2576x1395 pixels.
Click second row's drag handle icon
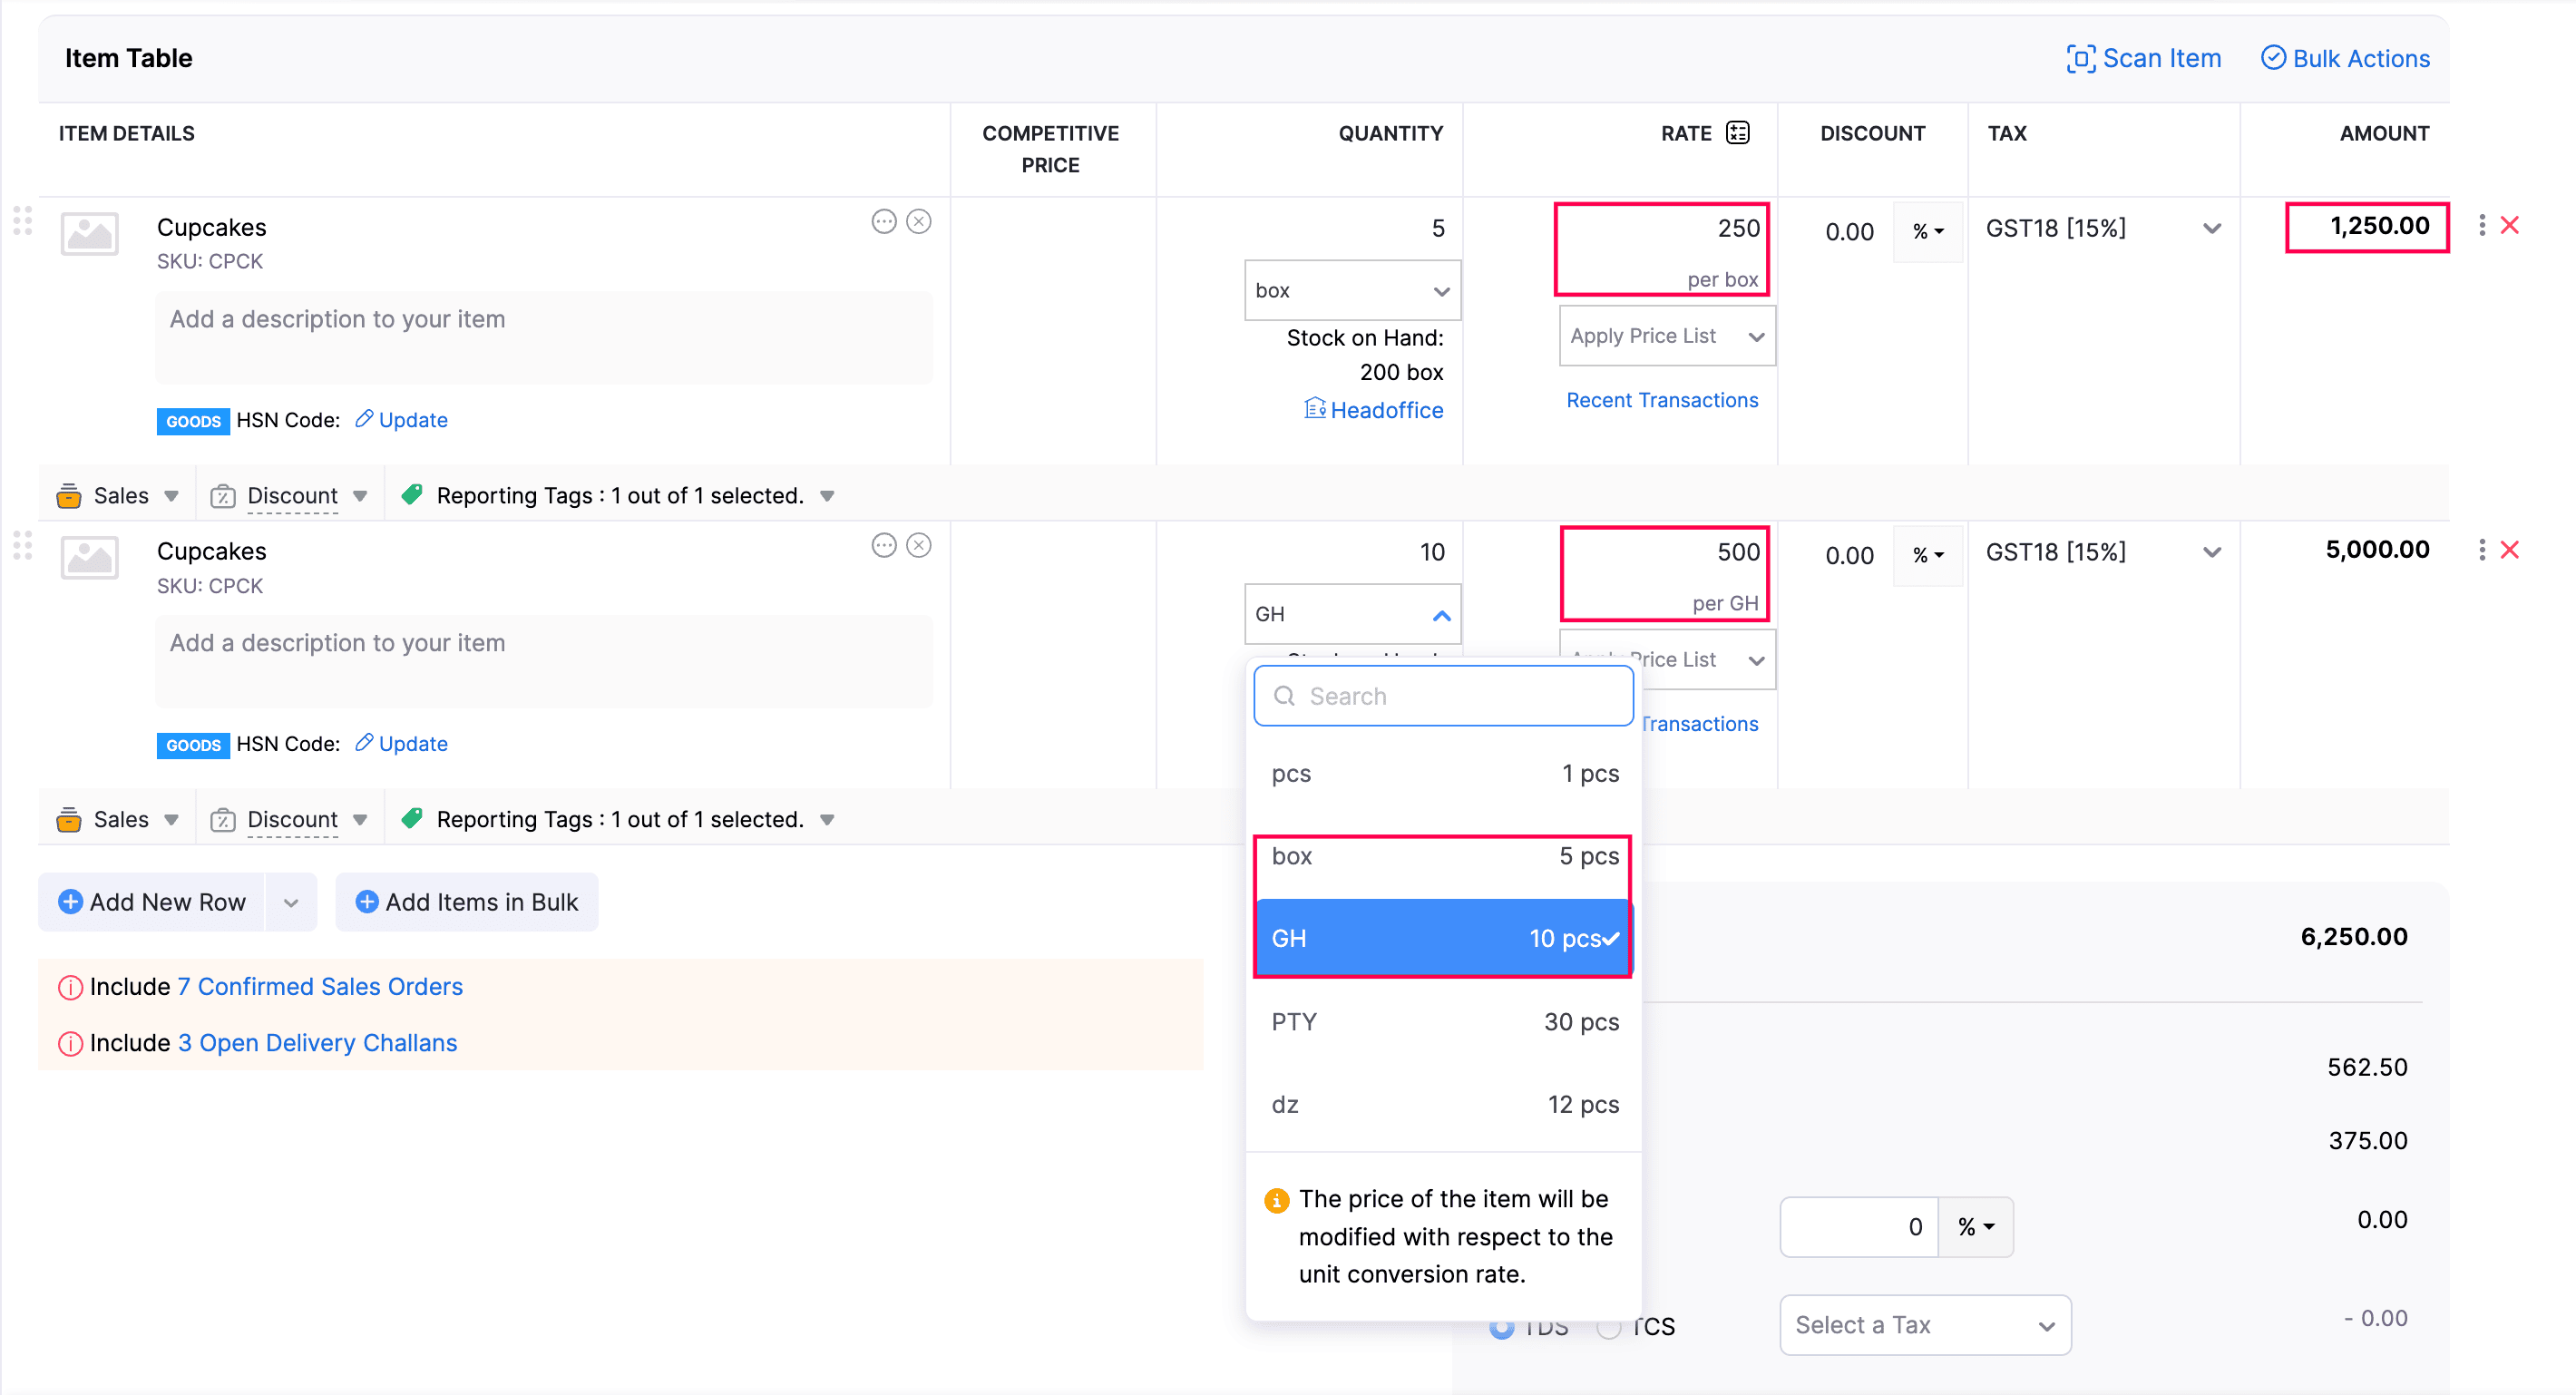coord(22,546)
